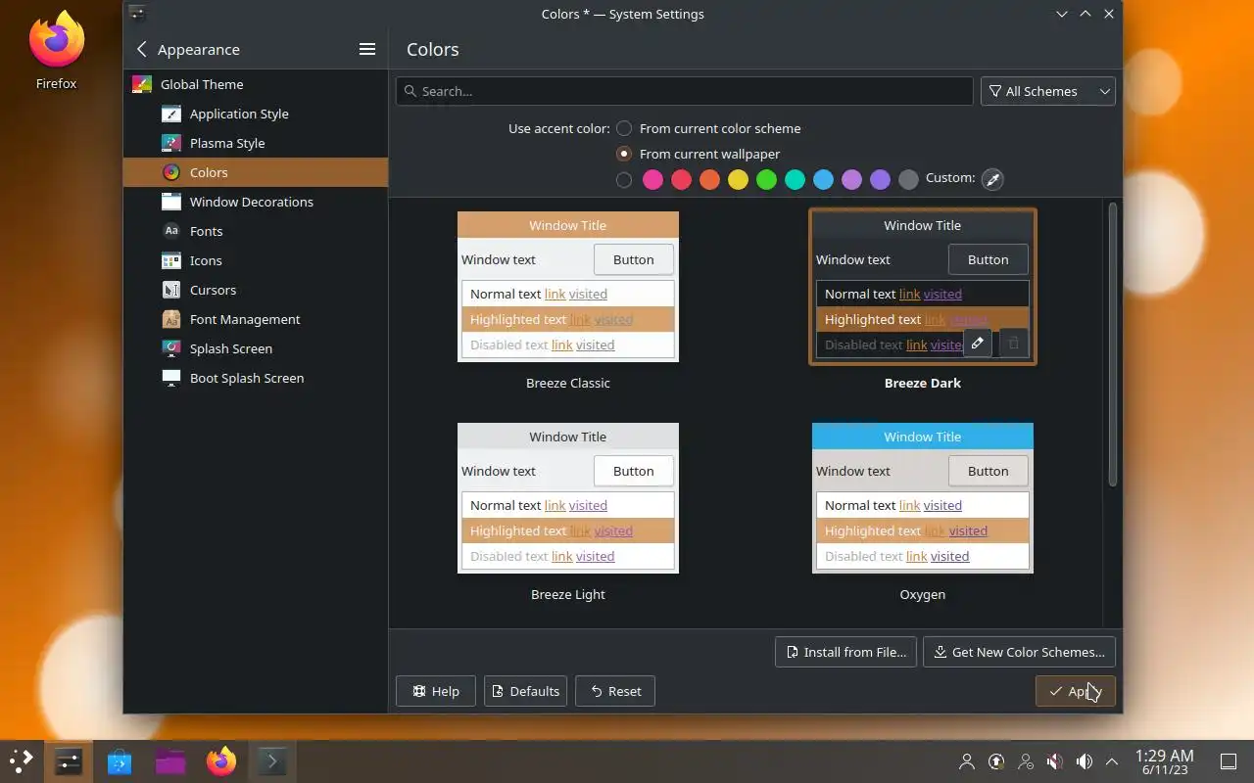Screen dimensions: 1254x783
Task: Click the 'Breeze Dark' scheme name label
Action: click(x=923, y=383)
